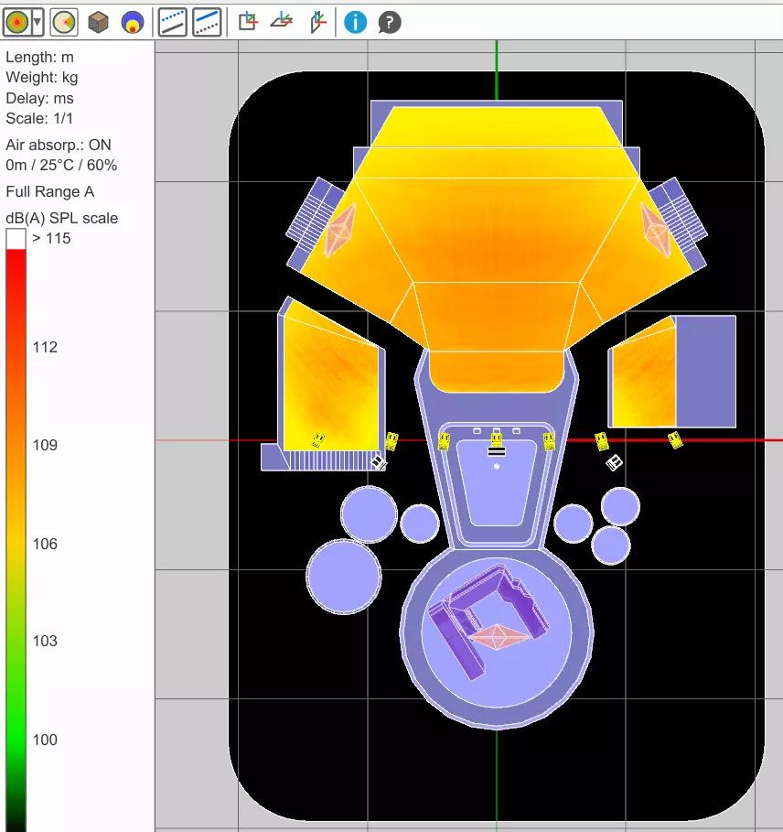Viewport: 783px width, 832px height.
Task: Select the white subwoofer near left stair steps
Action: coord(379,463)
